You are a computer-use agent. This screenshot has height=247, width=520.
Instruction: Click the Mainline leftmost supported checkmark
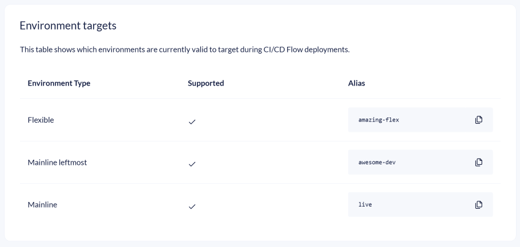192,164
